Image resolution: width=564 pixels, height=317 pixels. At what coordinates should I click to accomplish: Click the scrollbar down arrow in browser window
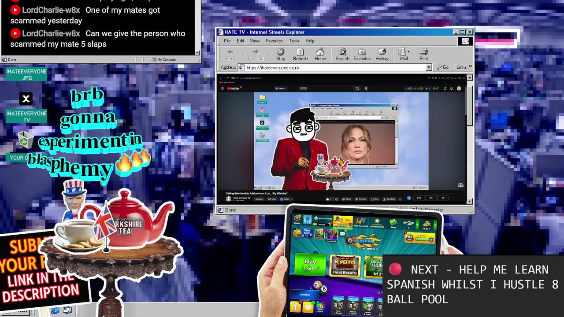[x=470, y=202]
